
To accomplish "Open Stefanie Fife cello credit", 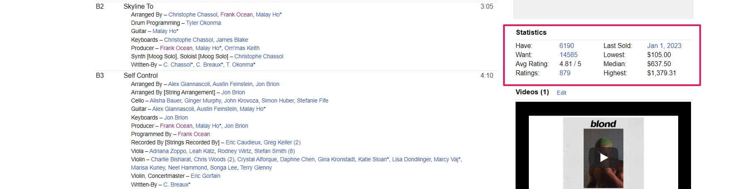I will tap(312, 100).
